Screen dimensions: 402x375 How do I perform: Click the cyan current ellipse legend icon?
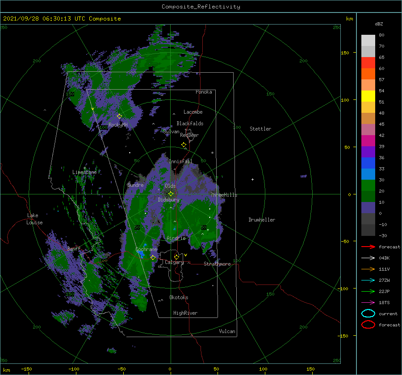pyautogui.click(x=368, y=313)
